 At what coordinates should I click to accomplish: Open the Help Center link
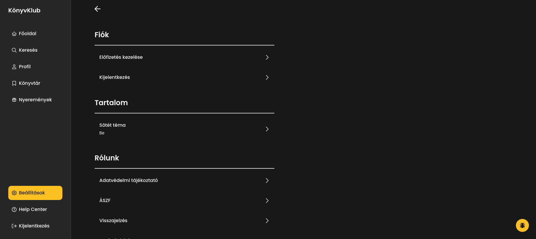click(x=33, y=209)
